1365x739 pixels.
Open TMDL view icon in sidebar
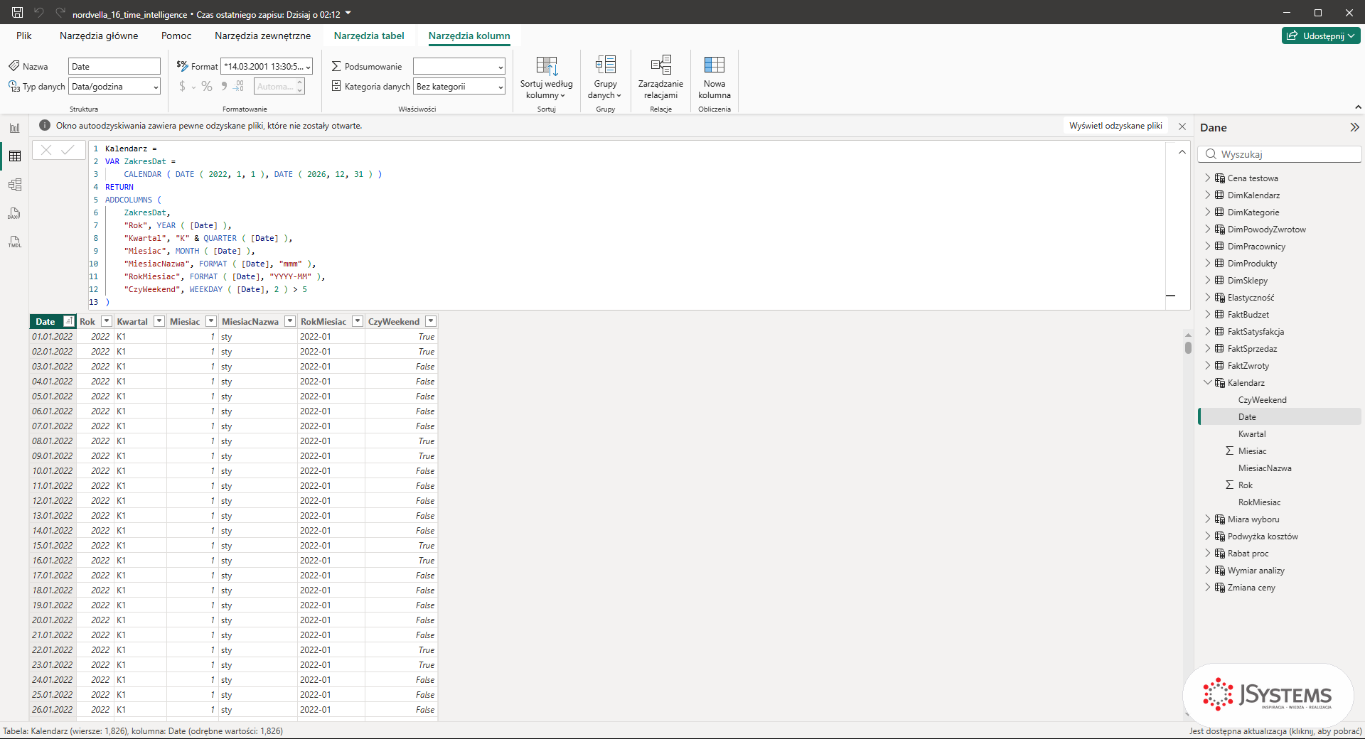(x=15, y=242)
